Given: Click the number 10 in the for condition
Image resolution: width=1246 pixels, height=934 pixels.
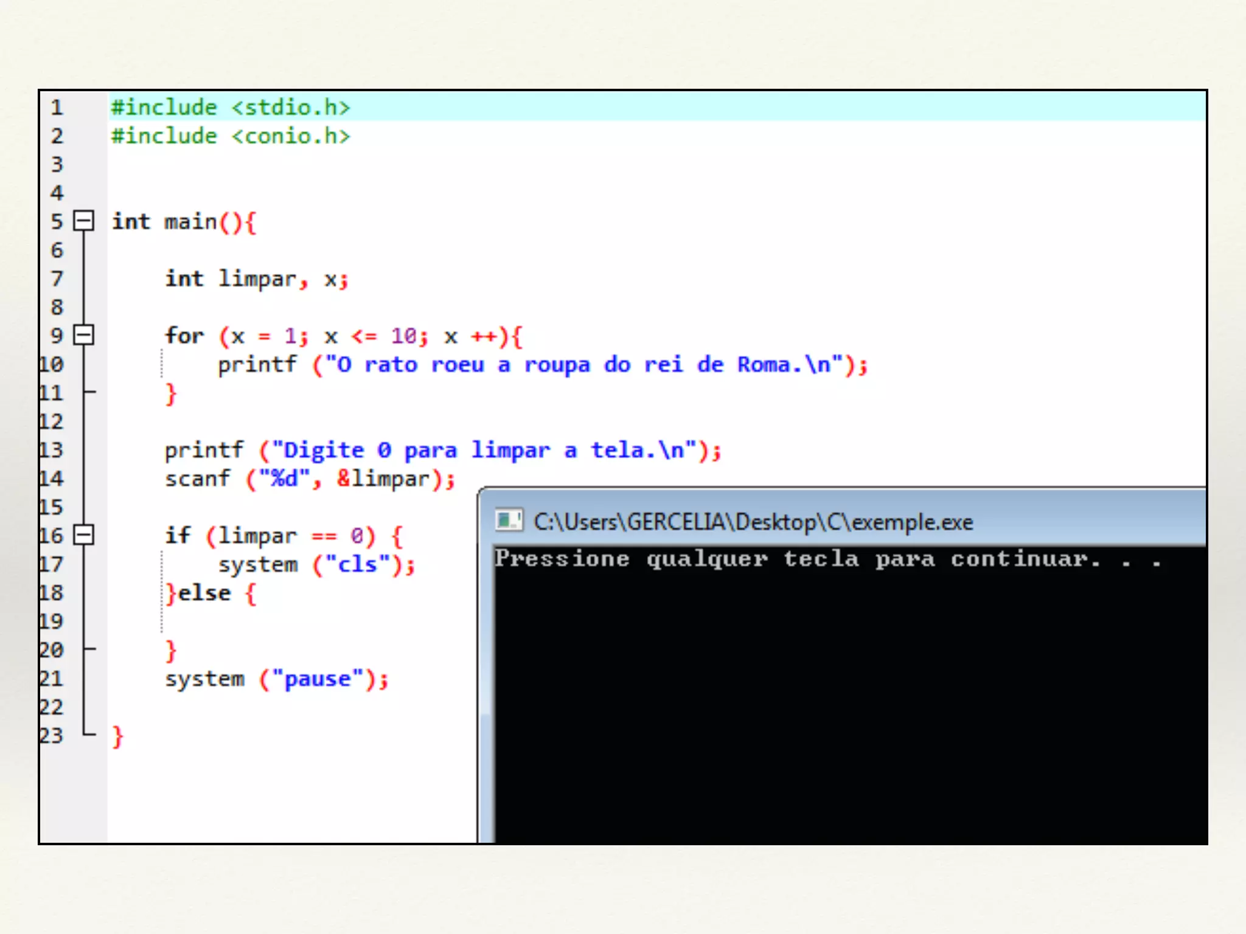Looking at the screenshot, I should (404, 336).
